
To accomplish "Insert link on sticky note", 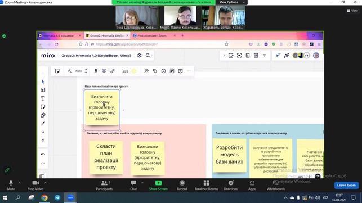I will [x=113, y=71].
